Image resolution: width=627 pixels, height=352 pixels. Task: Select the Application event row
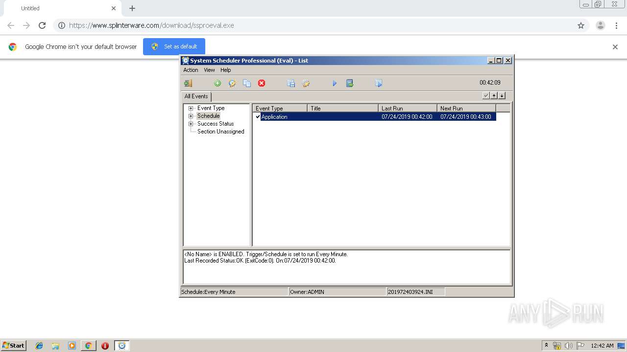coord(375,117)
